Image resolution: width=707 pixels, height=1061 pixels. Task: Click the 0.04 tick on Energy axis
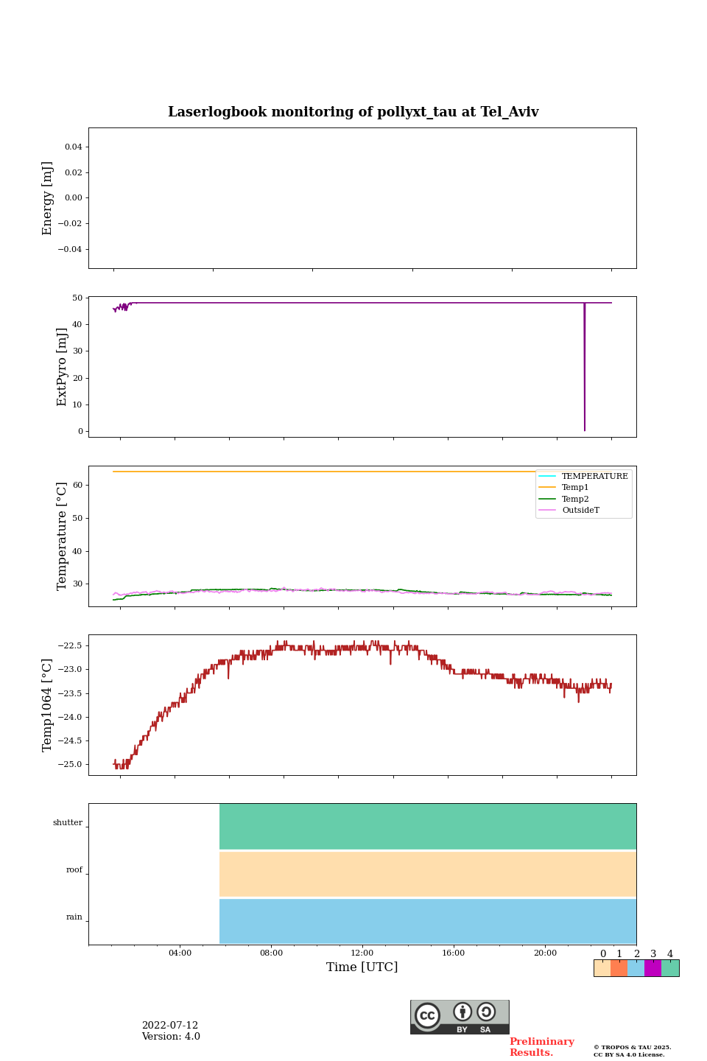pyautogui.click(x=74, y=147)
